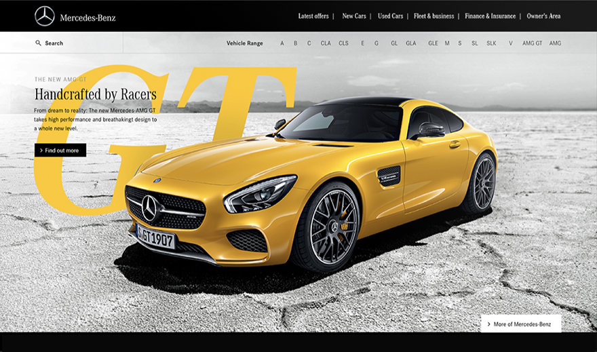Select the G class in Vehicle Range
The image size is (597, 352).
[377, 43]
